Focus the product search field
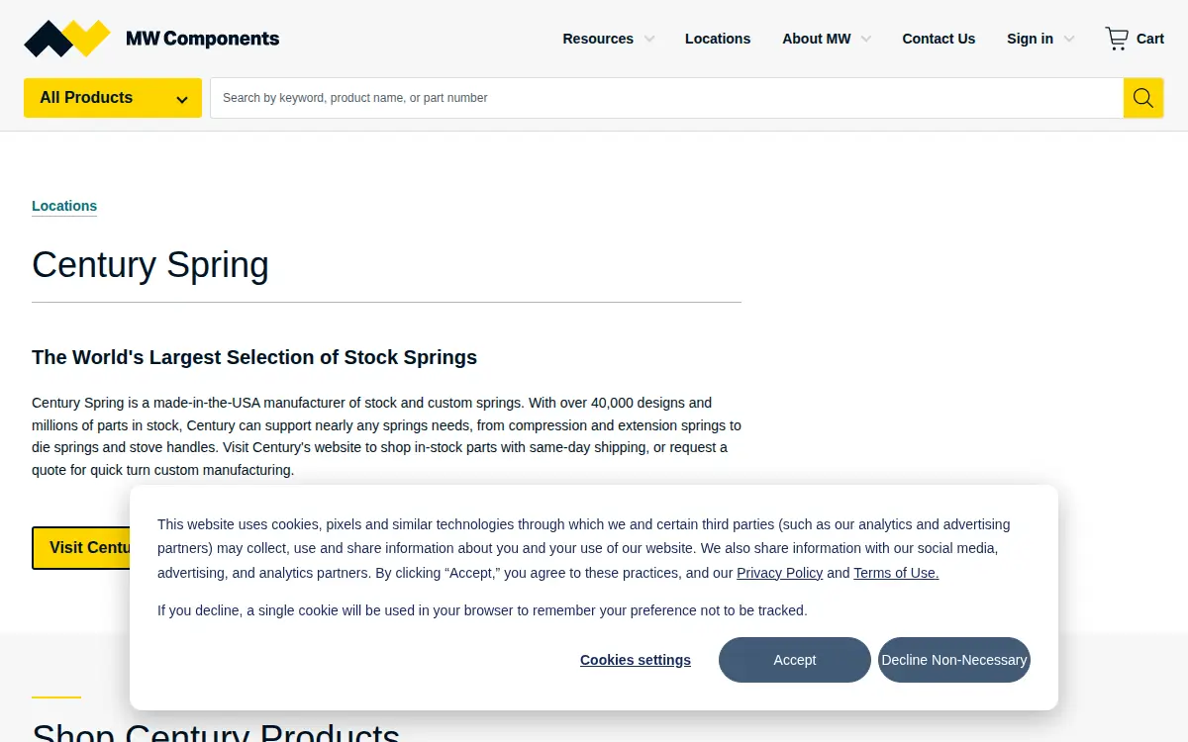The image size is (1188, 742). (x=666, y=98)
